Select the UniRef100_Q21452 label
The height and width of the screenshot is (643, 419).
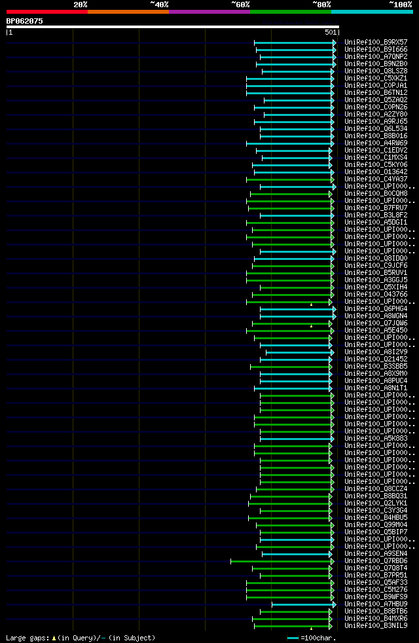click(376, 359)
